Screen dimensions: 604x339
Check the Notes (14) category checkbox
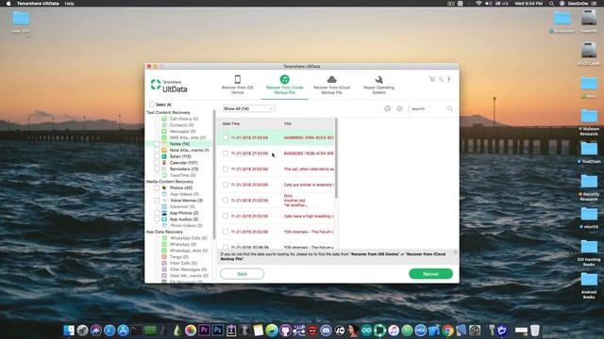tap(157, 144)
